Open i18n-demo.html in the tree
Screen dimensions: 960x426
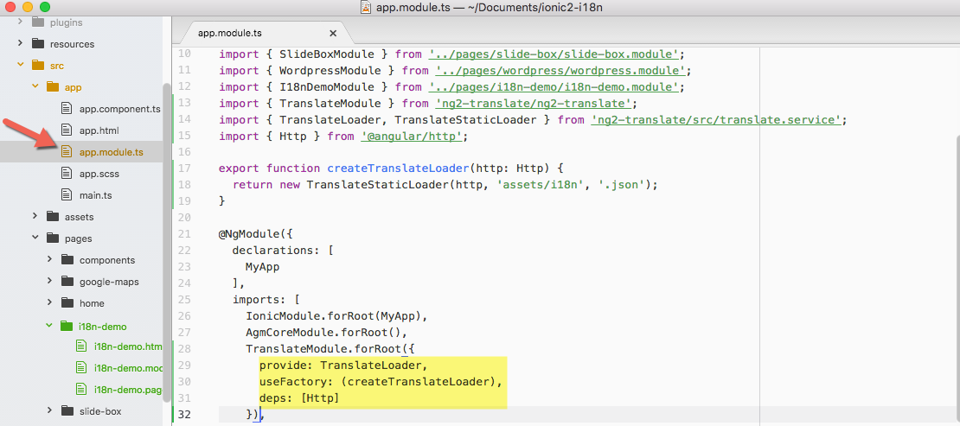[128, 346]
